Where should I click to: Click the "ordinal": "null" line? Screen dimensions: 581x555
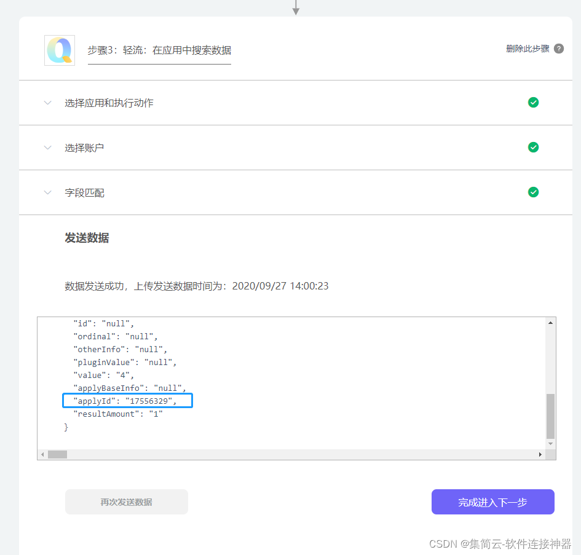[x=115, y=336]
